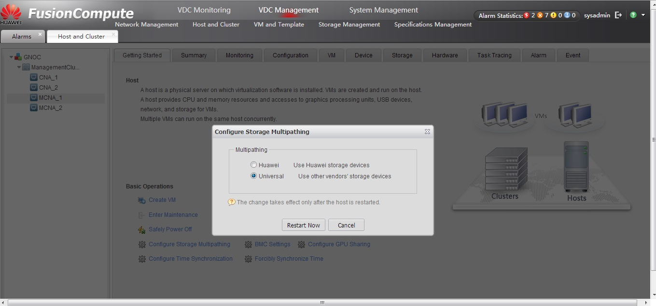Click the sysadmin username
The height and width of the screenshot is (306, 656).
tap(597, 15)
